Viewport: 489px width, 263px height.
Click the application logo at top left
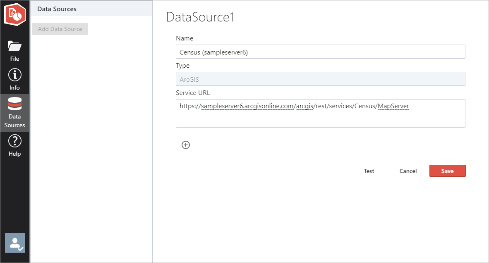coord(14,14)
